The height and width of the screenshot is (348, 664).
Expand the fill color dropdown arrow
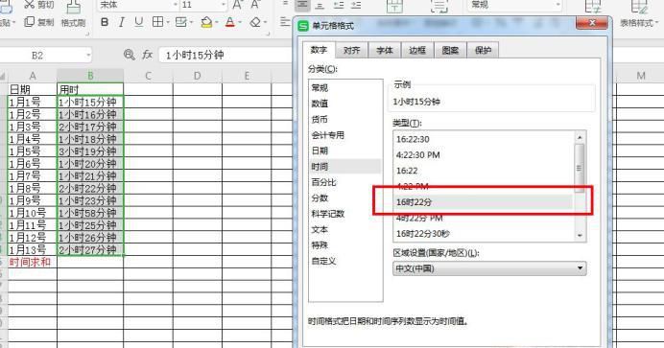click(x=216, y=22)
